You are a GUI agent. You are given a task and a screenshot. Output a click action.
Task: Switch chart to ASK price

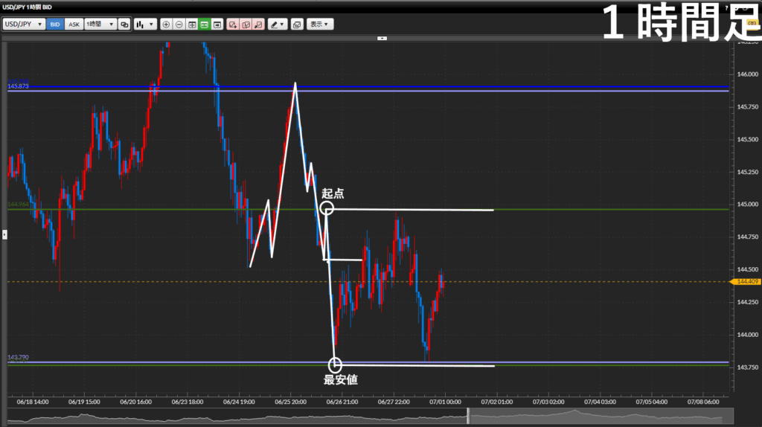pos(74,25)
